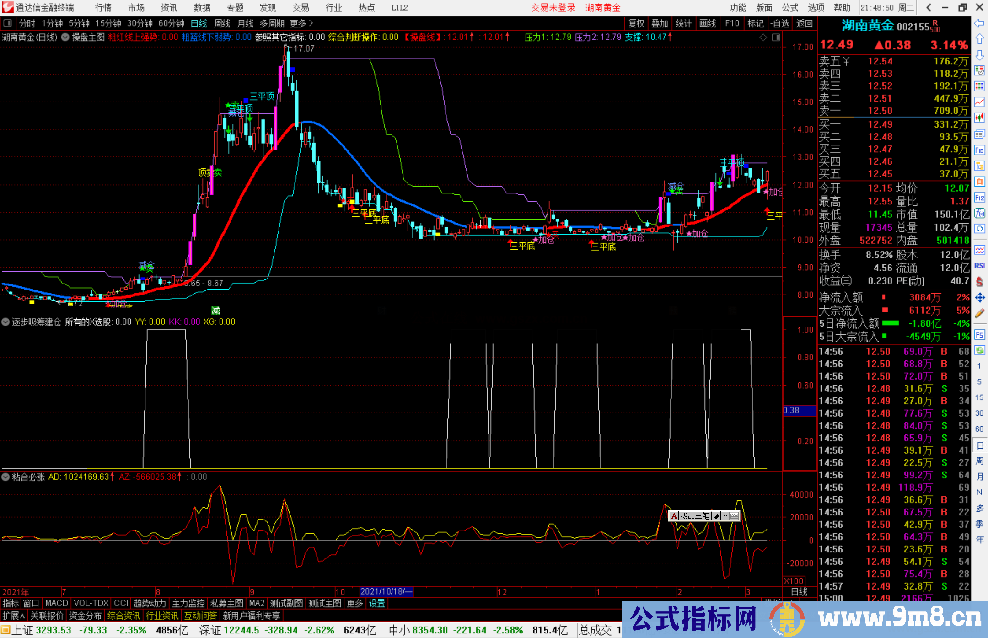The width and height of the screenshot is (988, 638).
Task: Open the candlestick chart icon in sidebar
Action: tap(979, 118)
